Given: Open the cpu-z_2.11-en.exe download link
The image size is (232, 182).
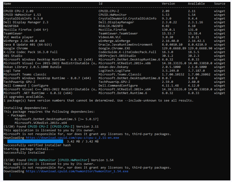Looking at the screenshot, I should click(x=72, y=138).
